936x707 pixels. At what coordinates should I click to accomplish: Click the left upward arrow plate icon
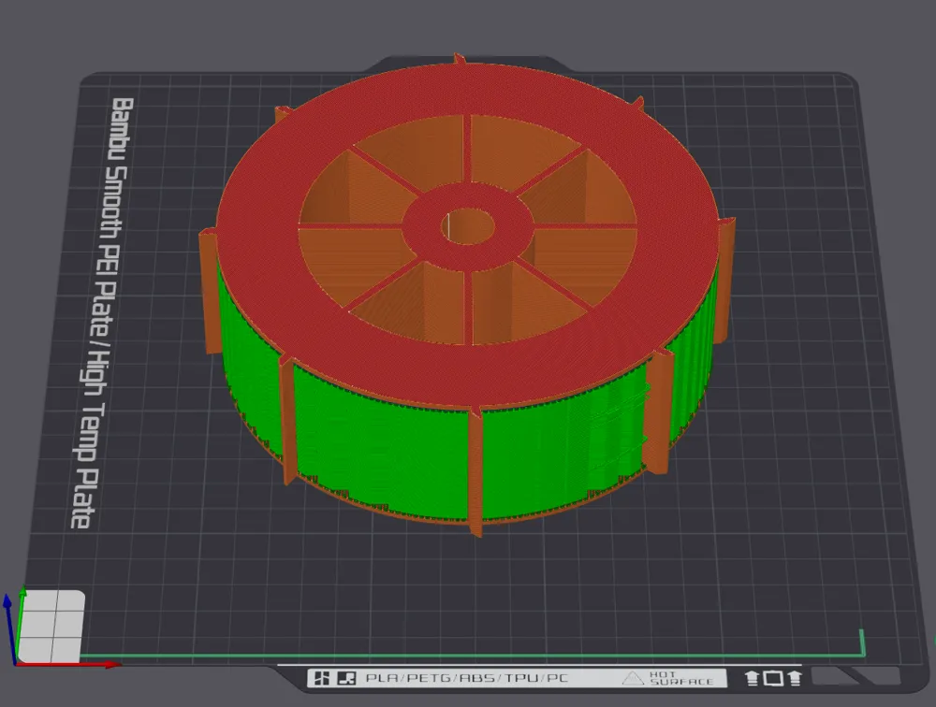pyautogui.click(x=753, y=678)
